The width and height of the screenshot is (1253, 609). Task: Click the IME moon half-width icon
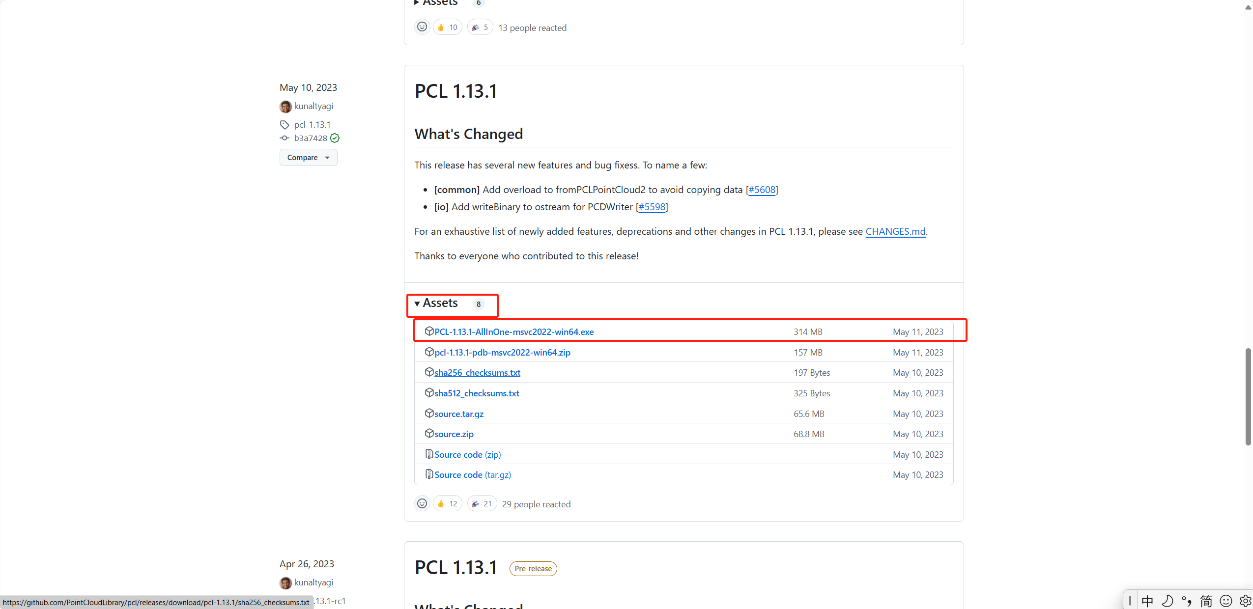tap(1168, 601)
